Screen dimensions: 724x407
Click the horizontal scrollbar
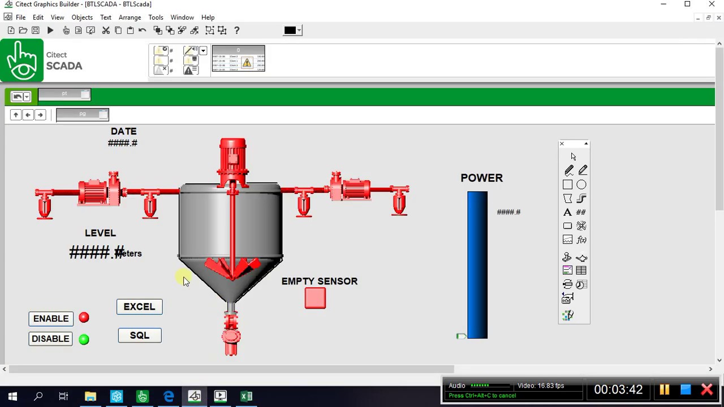pos(231,369)
